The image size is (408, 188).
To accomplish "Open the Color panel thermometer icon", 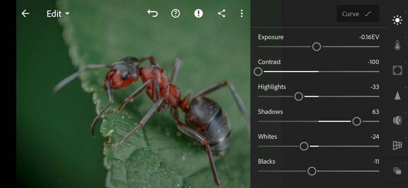I will click(x=397, y=45).
